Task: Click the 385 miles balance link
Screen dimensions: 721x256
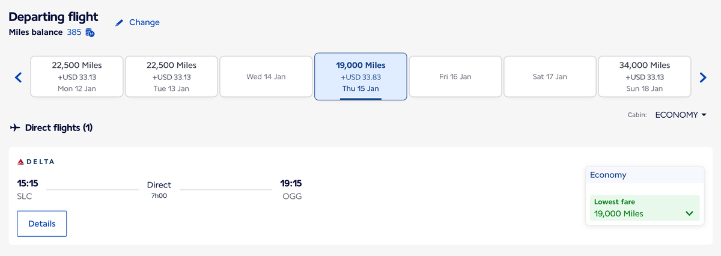Action: (74, 32)
